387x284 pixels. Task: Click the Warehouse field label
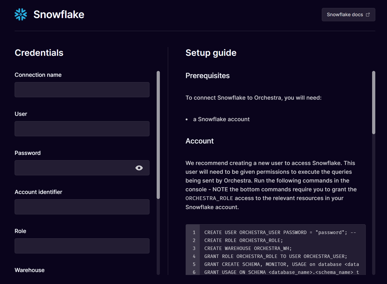pyautogui.click(x=30, y=270)
